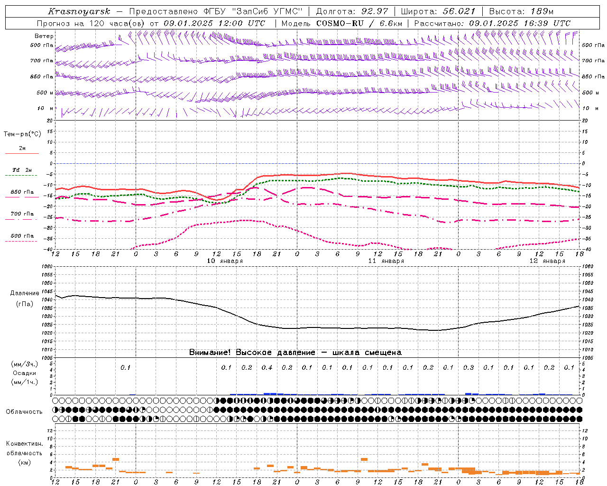607x486 pixels.
Task: Click the 0.4 precipitation value
Action: (267, 367)
